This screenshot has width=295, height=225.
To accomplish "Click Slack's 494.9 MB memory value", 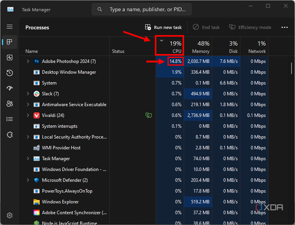I will pyautogui.click(x=200, y=94).
